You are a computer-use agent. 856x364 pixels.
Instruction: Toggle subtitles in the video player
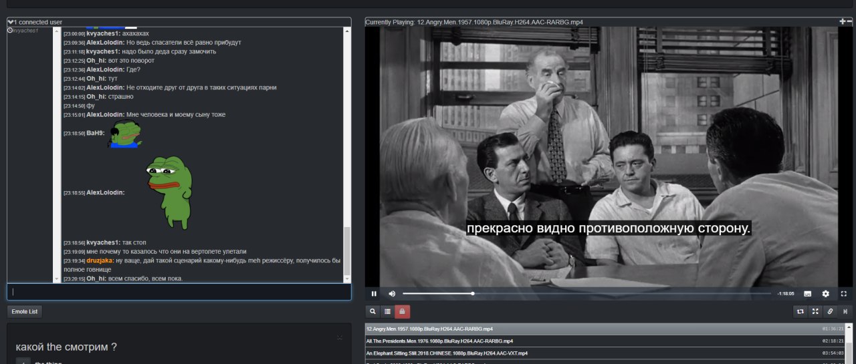pyautogui.click(x=807, y=294)
